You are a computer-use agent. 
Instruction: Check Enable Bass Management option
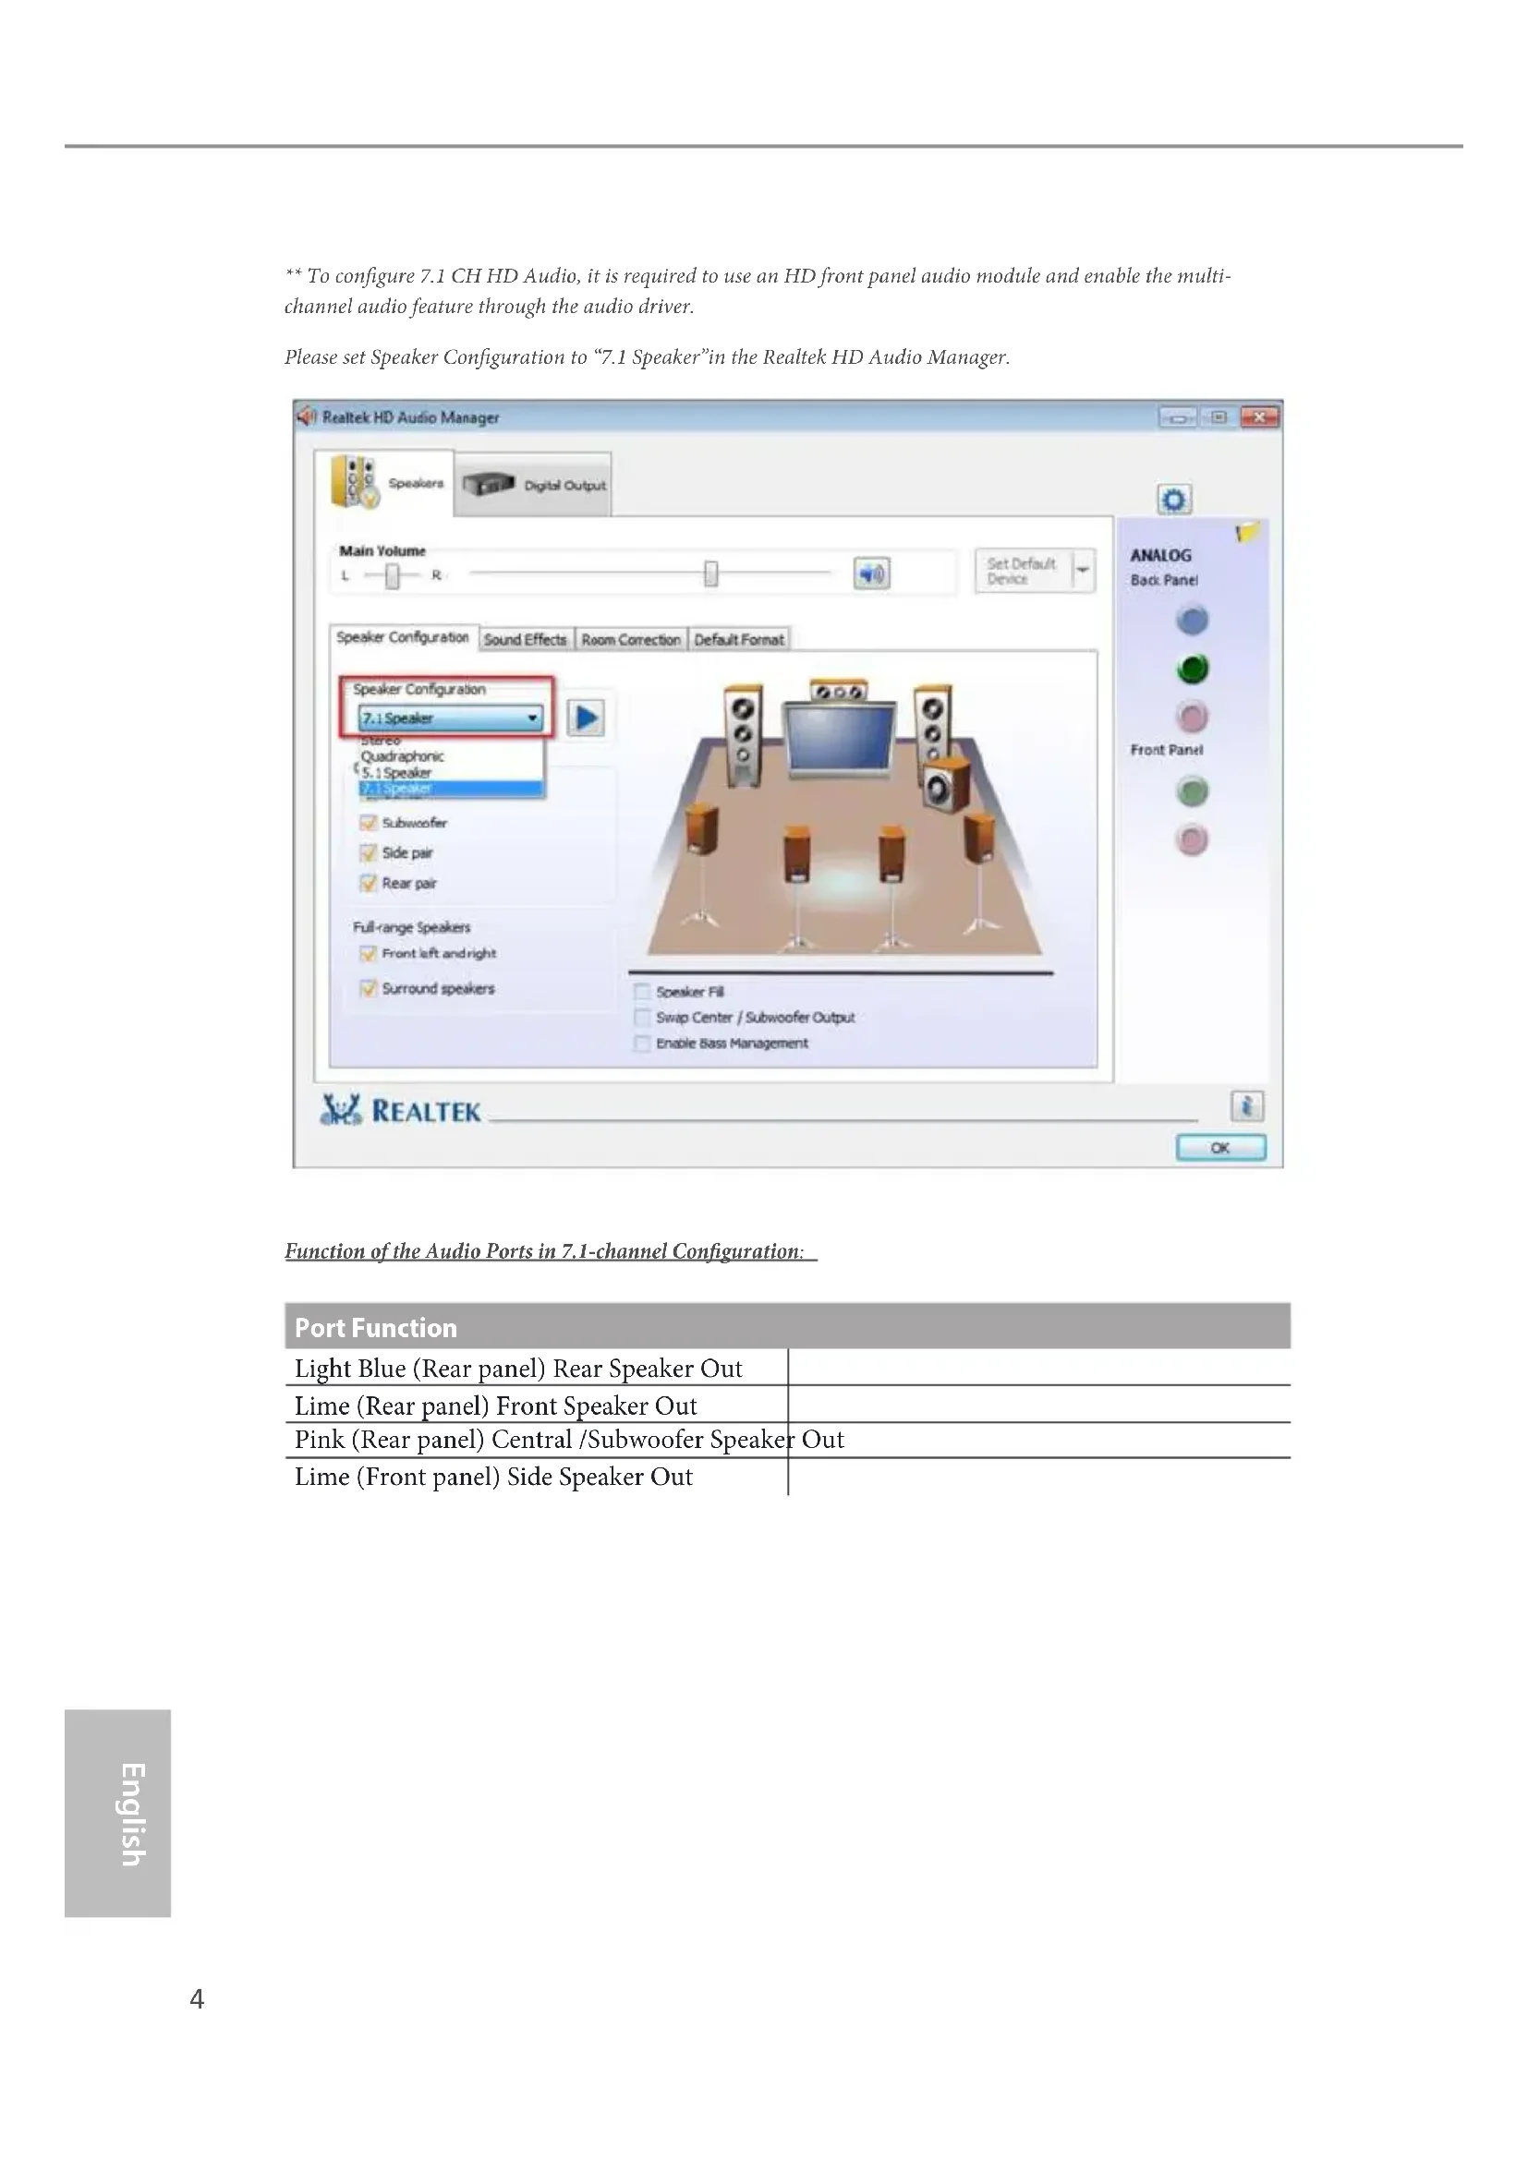(x=643, y=1044)
